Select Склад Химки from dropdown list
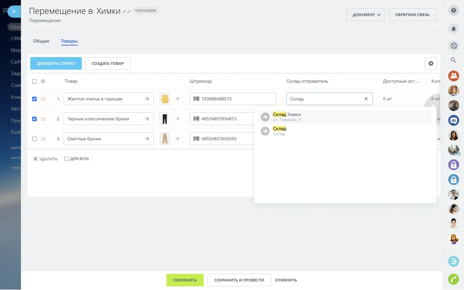The width and height of the screenshot is (464, 290). click(x=287, y=117)
